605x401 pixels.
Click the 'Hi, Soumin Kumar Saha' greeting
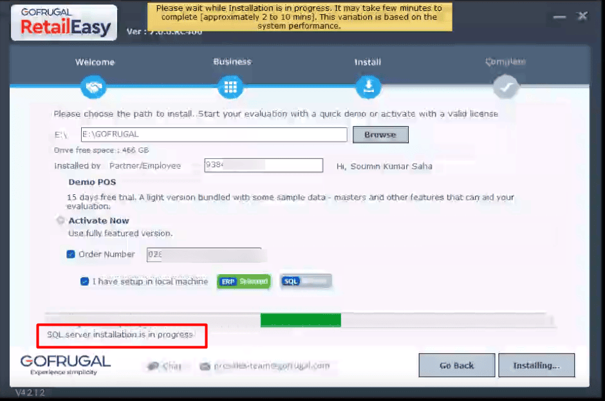click(x=384, y=166)
